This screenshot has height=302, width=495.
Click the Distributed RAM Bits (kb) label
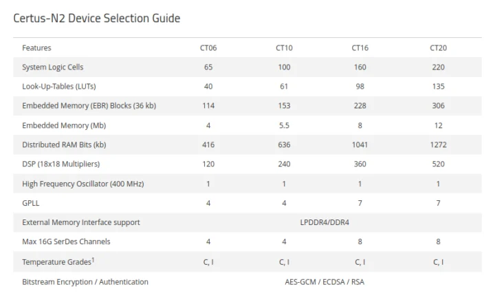tap(64, 145)
